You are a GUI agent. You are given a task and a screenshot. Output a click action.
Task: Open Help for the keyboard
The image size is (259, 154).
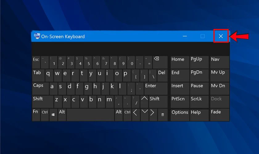(x=199, y=115)
